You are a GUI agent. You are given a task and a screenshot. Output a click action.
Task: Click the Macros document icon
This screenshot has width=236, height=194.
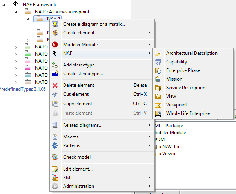(55, 137)
